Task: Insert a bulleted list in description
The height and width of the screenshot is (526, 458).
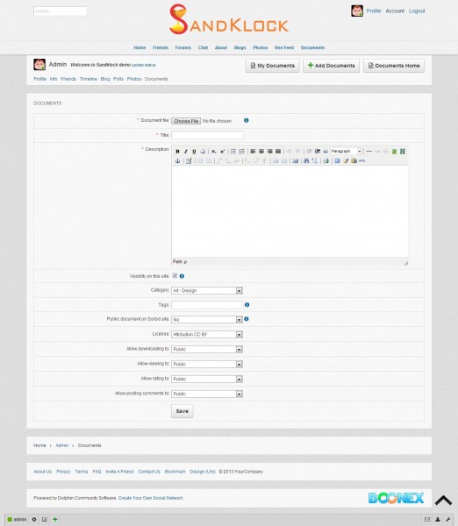Action: [x=233, y=152]
